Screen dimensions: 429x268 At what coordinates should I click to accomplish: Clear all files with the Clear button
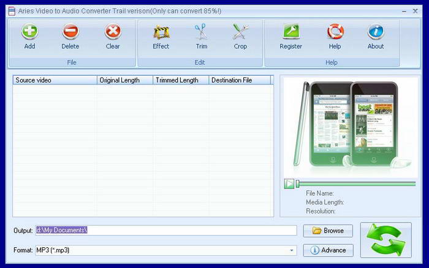tap(113, 37)
